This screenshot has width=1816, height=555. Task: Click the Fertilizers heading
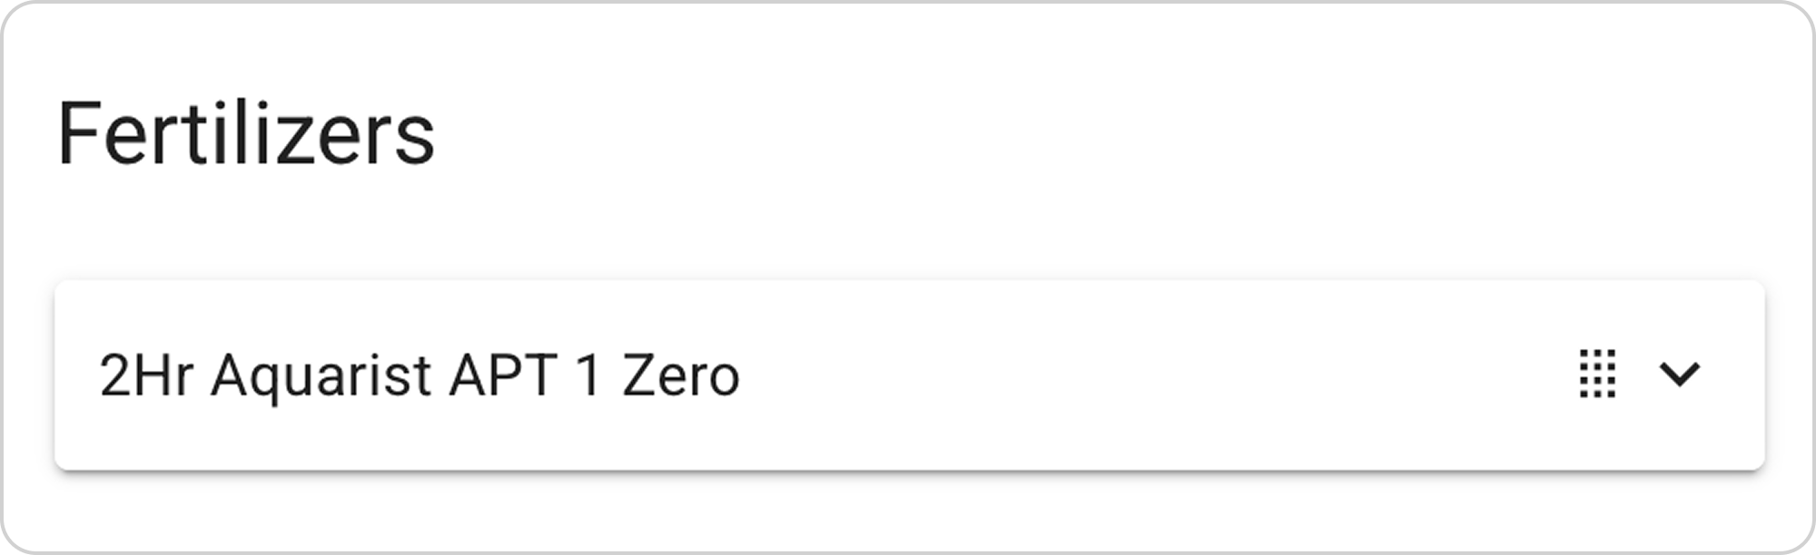click(x=246, y=136)
